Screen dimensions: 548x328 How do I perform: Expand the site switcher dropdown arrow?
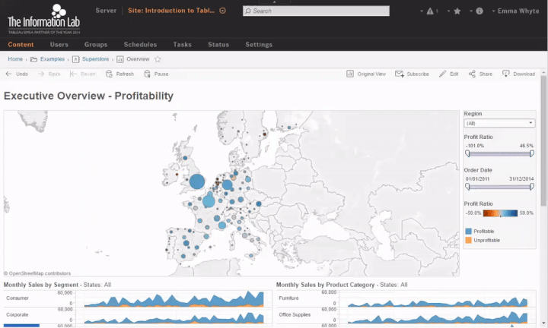click(222, 11)
